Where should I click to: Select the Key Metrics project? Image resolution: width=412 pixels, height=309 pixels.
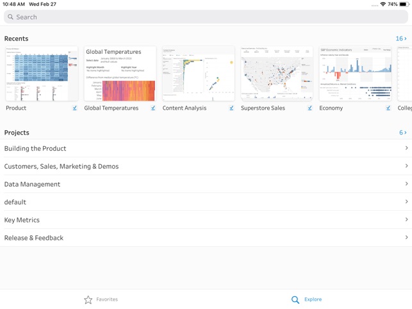pyautogui.click(x=206, y=220)
